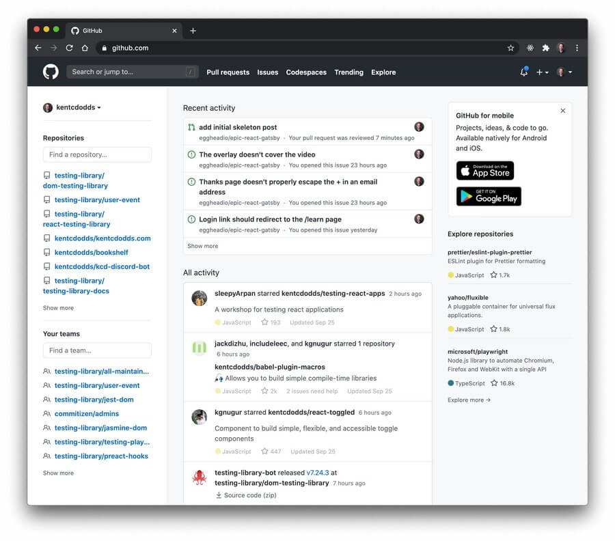Image resolution: width=615 pixels, height=541 pixels.
Task: Click the avatar on the Thanks page issue row
Action: point(420,182)
